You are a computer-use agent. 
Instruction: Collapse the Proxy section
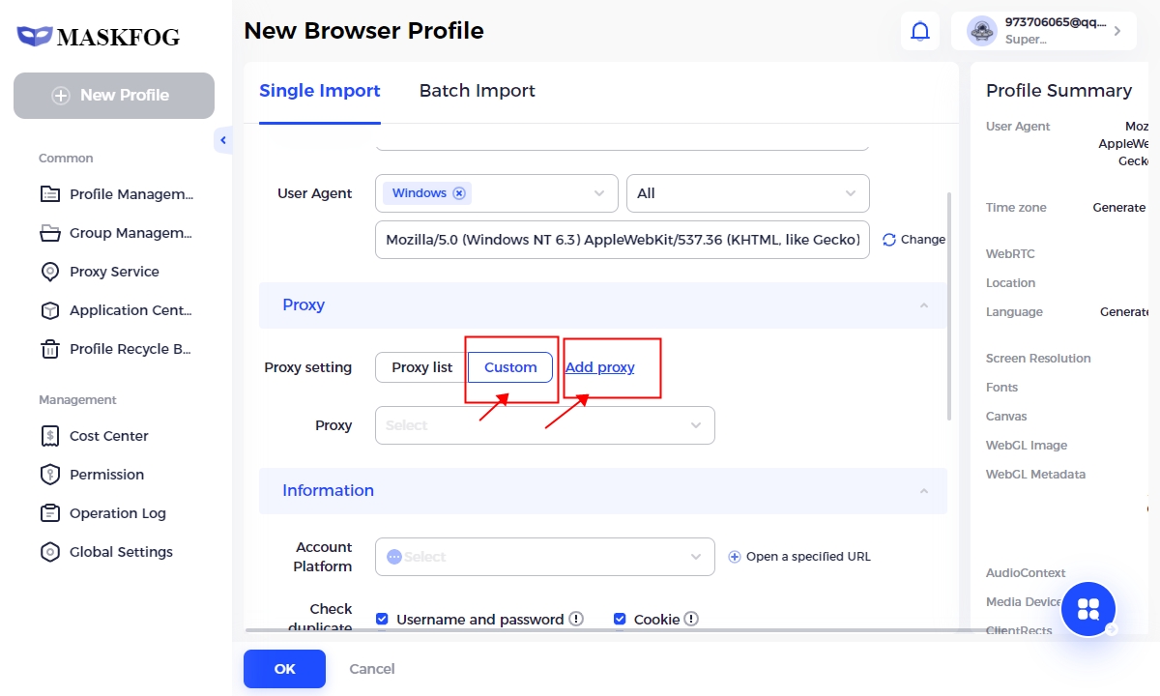[923, 305]
